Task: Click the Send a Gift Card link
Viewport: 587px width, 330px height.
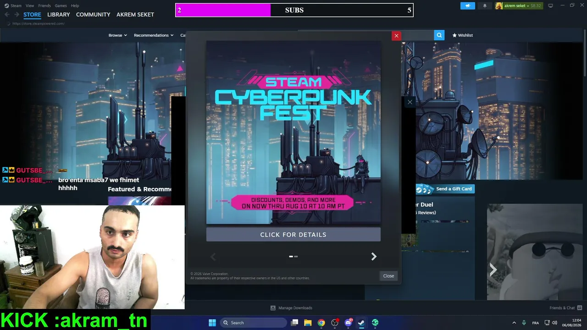Action: point(444,189)
